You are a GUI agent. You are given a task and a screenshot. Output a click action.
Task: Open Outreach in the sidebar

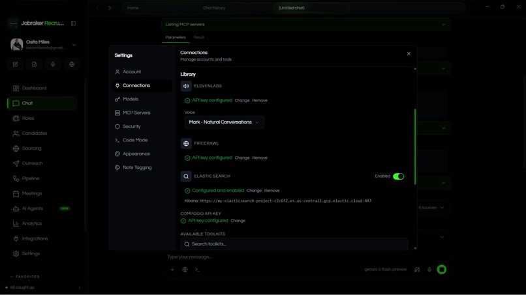(x=42, y=163)
